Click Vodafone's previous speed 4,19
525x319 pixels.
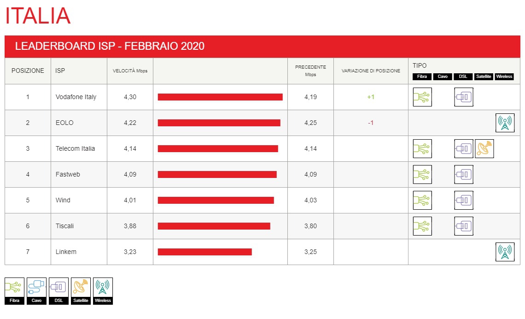(x=310, y=97)
